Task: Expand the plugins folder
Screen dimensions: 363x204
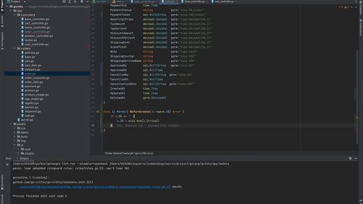Action: click(18, 154)
